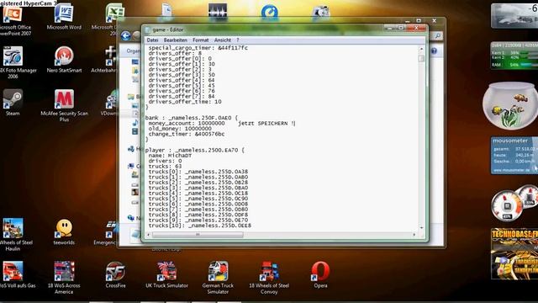Click the trucks[10] line in Editor

(200, 226)
